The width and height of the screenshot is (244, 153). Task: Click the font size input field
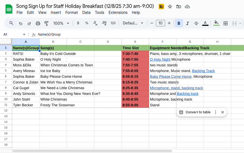click(160, 23)
